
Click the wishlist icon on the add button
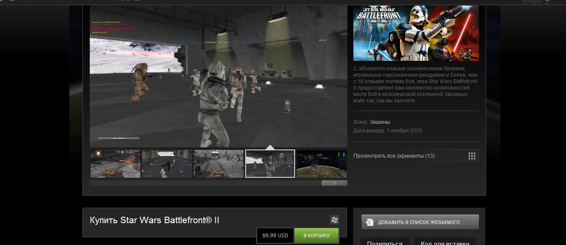tap(369, 222)
